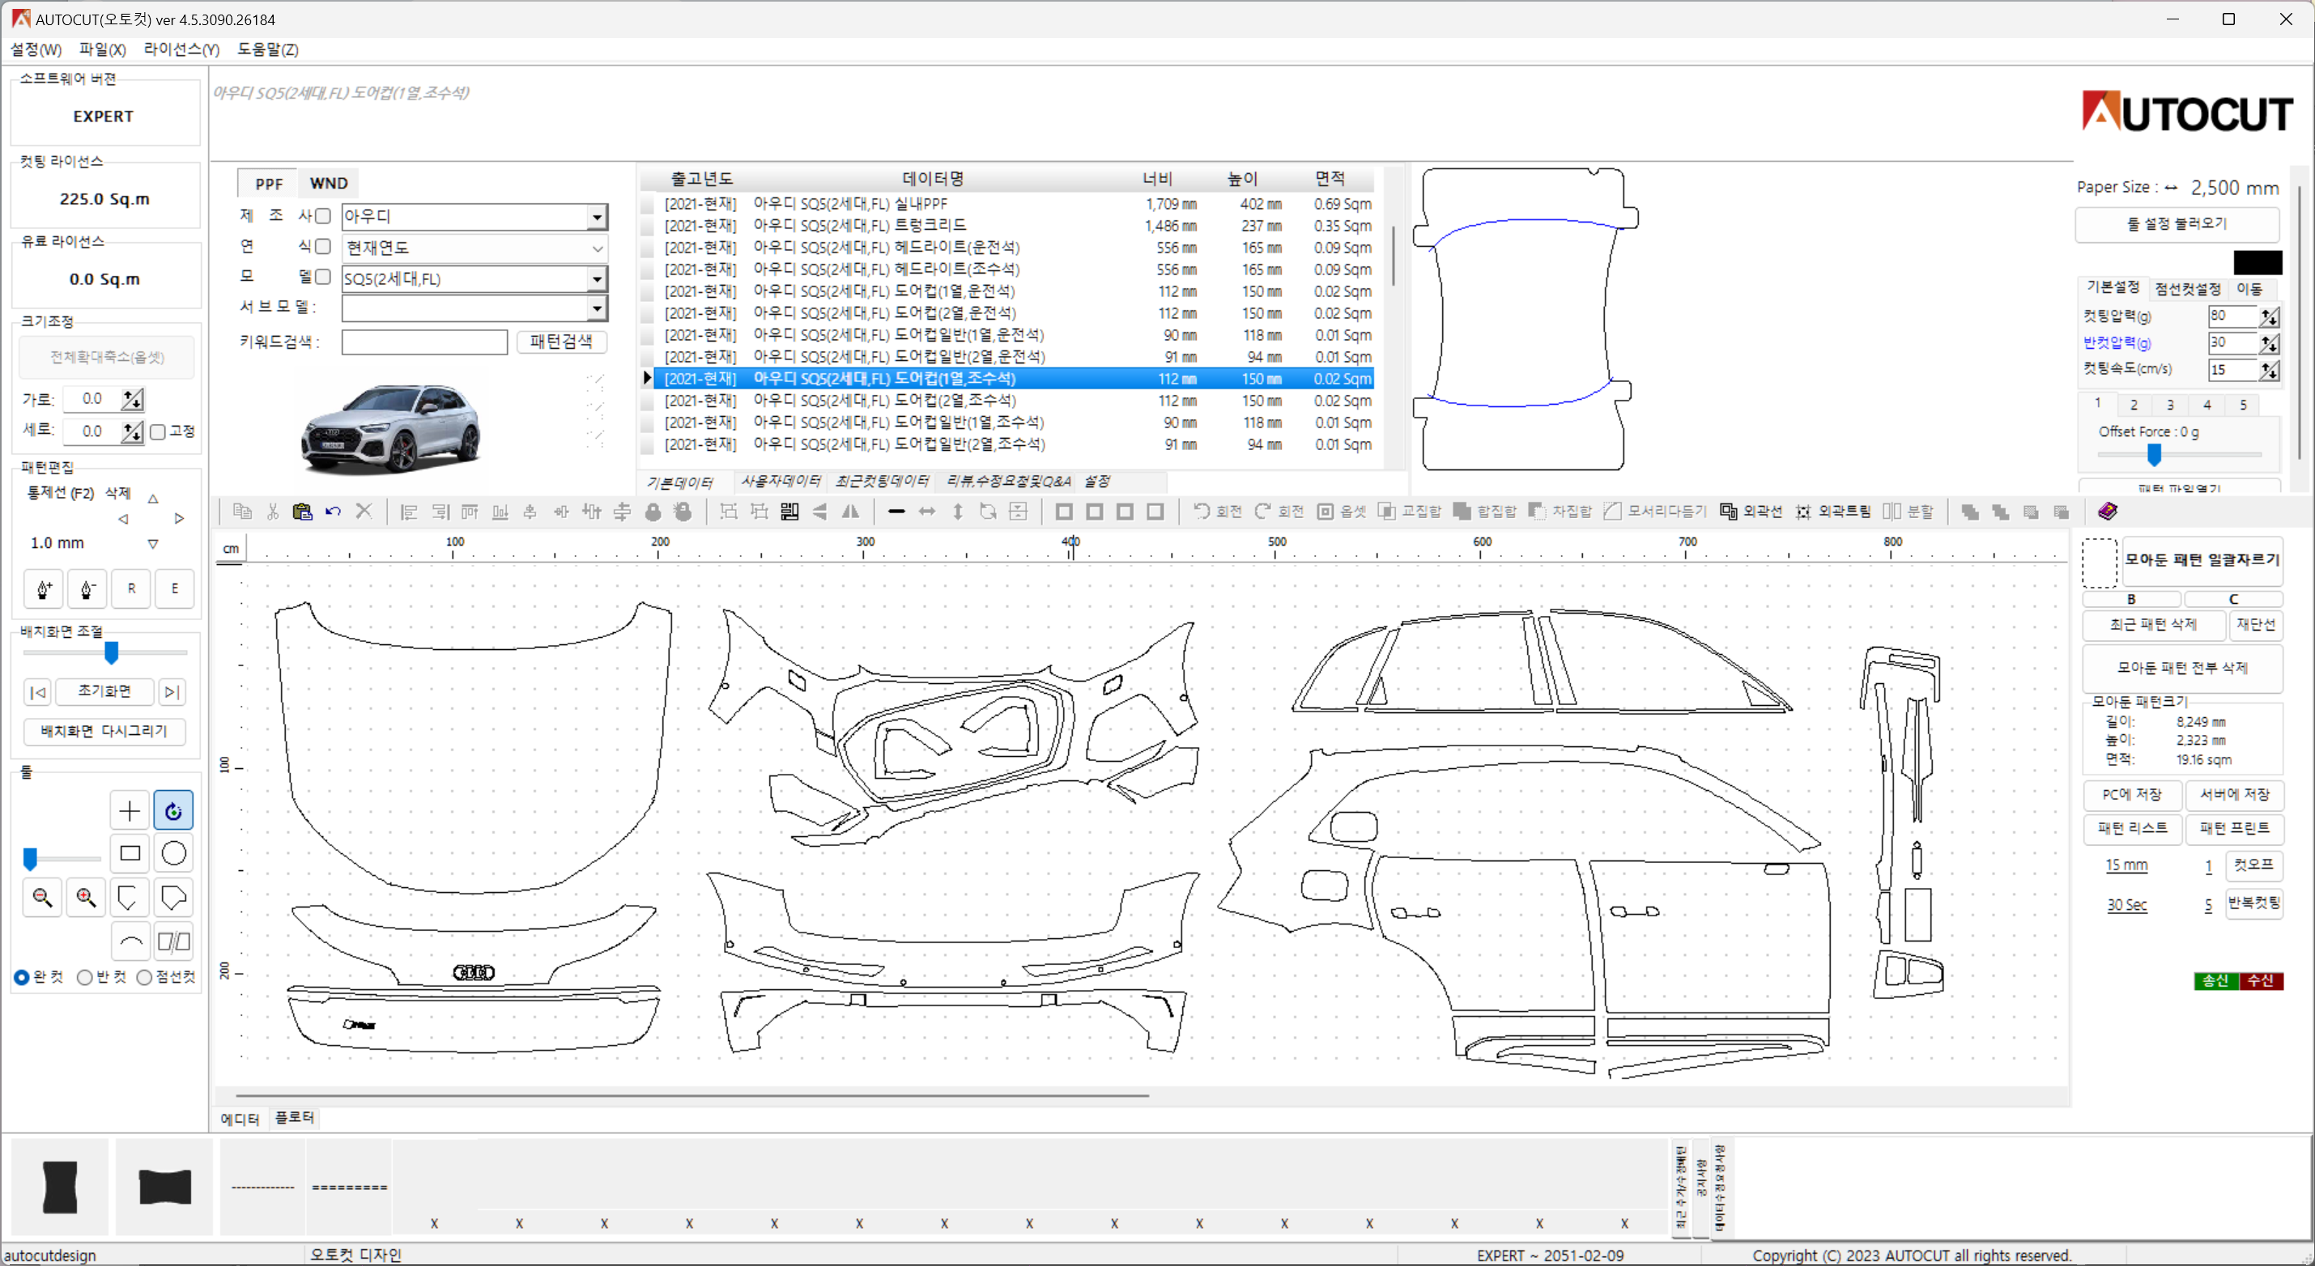Click the paste clipboard icon
The image size is (2315, 1266).
point(302,512)
